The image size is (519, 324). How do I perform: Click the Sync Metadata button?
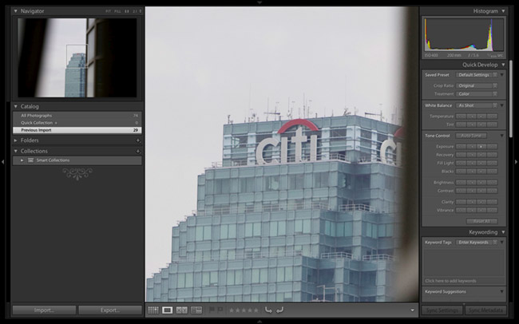point(485,310)
